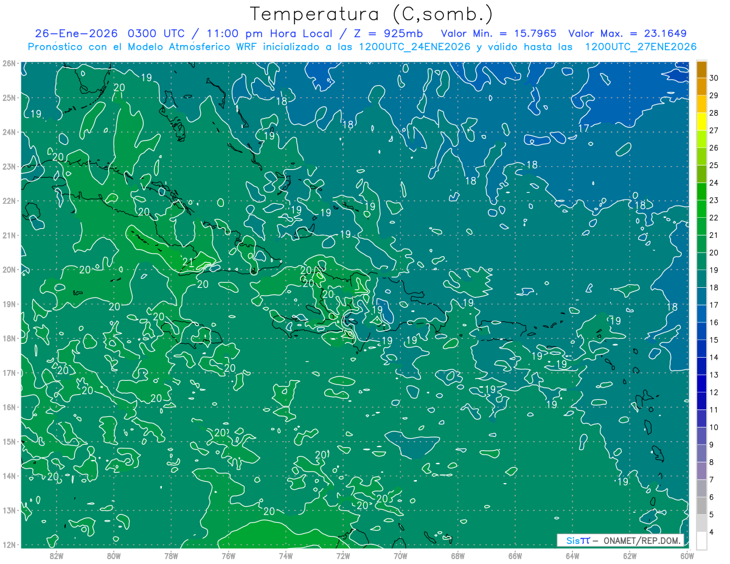Click color scale label 16
Image resolution: width=730 pixels, height=564 pixels.
click(714, 322)
